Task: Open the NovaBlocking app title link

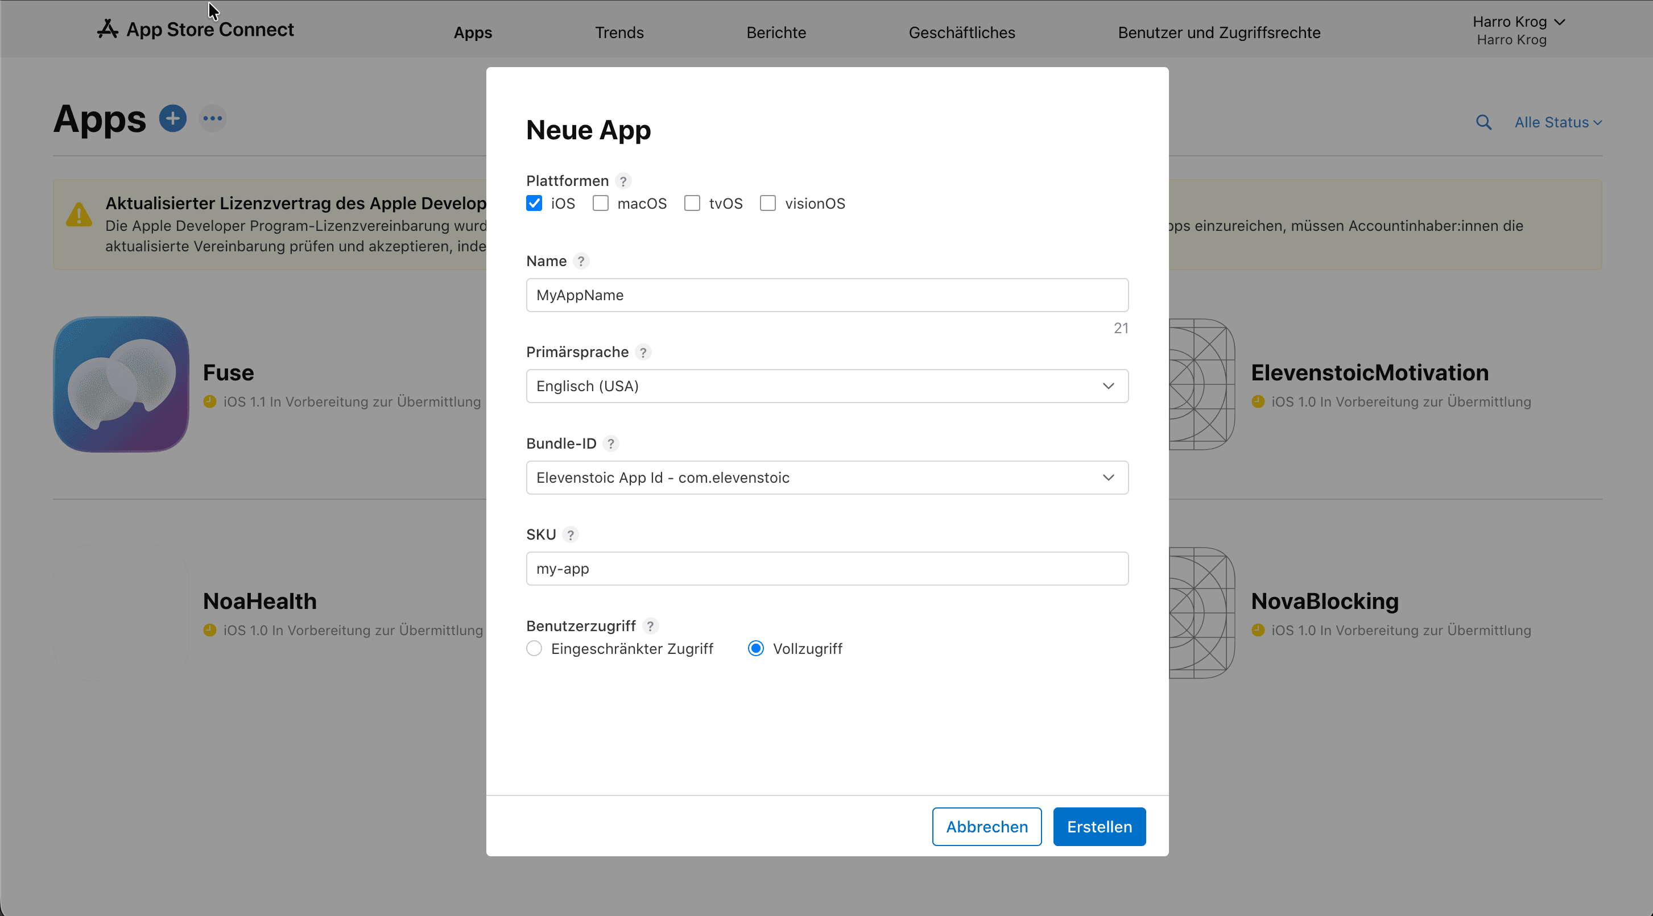Action: coord(1324,601)
